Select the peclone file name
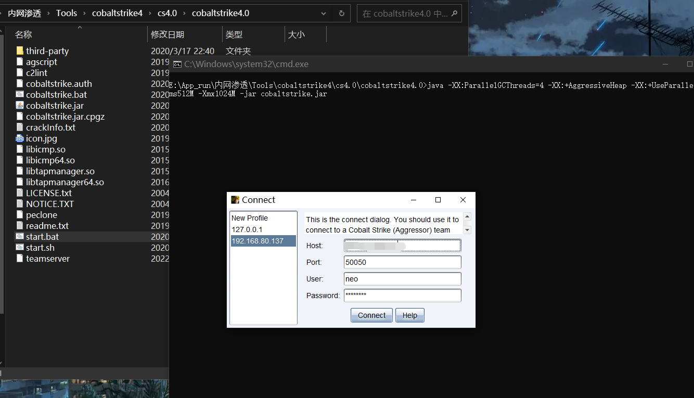The height and width of the screenshot is (398, 694). (x=42, y=215)
